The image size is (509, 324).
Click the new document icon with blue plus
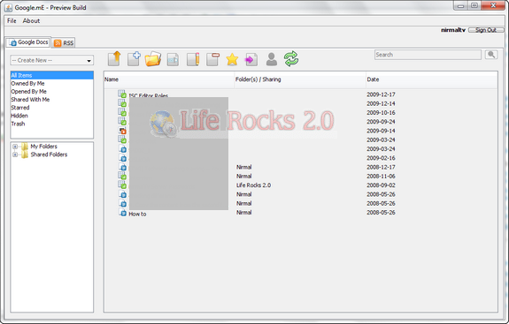(x=134, y=59)
